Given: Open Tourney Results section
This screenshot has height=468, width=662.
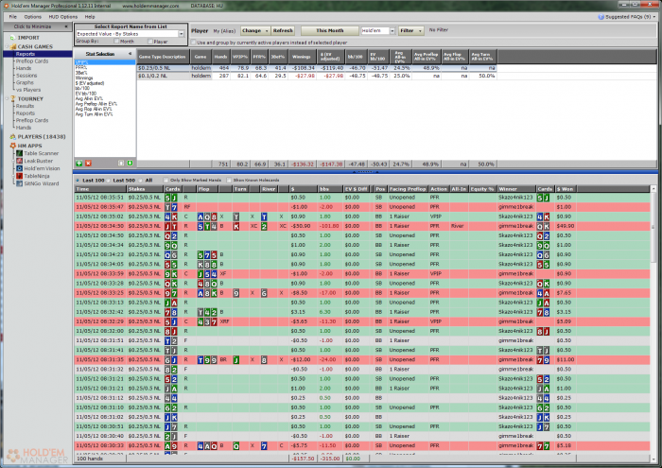Looking at the screenshot, I should coord(25,106).
